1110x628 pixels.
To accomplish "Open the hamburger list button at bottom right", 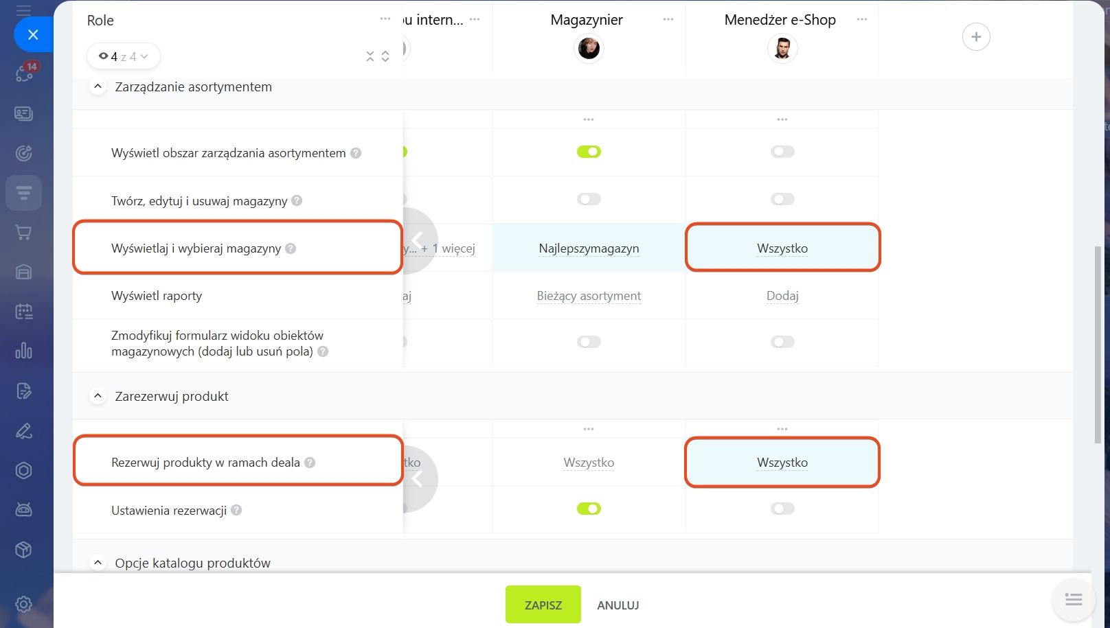I will pos(1074,599).
